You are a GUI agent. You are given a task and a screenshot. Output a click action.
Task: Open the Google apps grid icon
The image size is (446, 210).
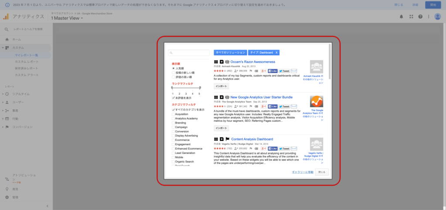tap(411, 17)
